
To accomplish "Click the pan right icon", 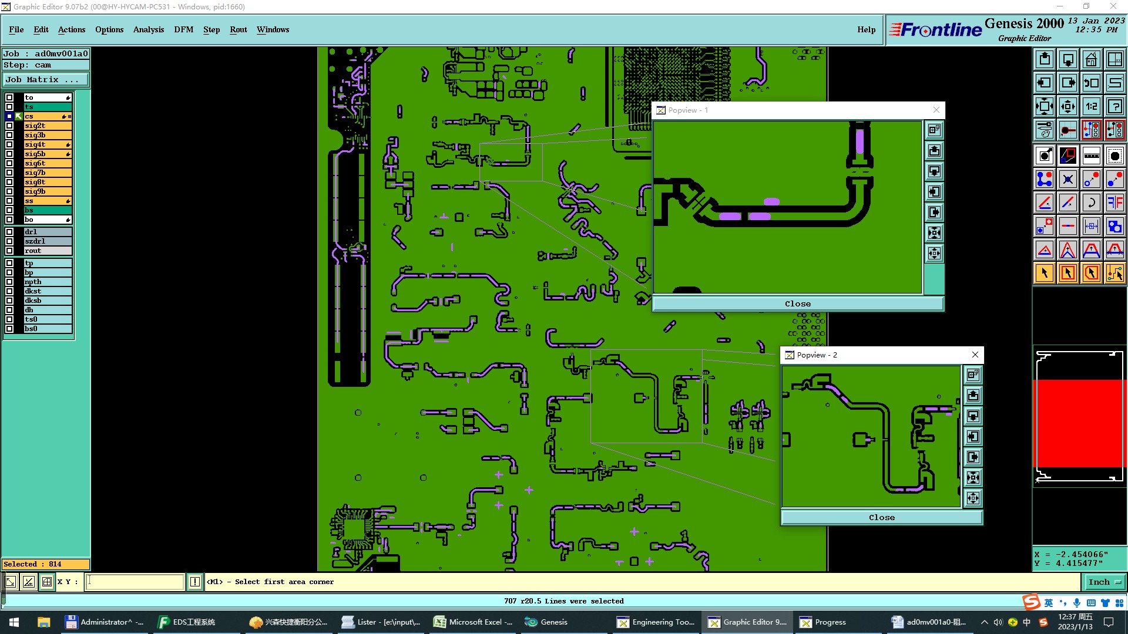I will [x=1068, y=83].
